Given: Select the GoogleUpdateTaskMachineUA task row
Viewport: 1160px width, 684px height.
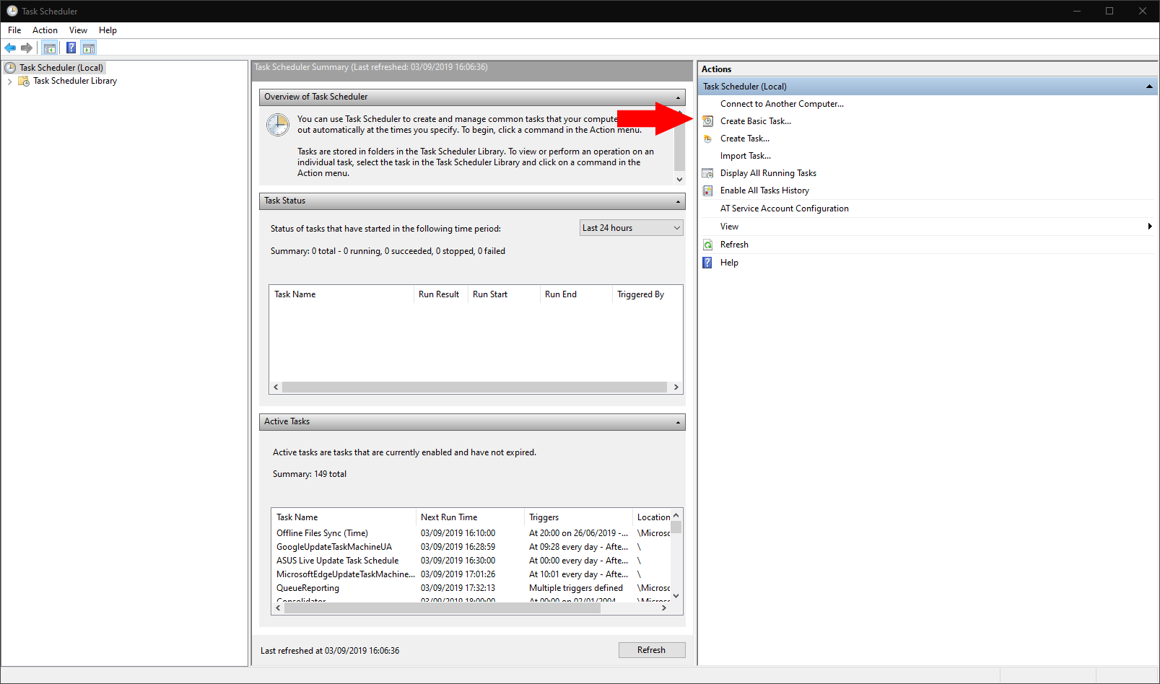Looking at the screenshot, I should [334, 546].
